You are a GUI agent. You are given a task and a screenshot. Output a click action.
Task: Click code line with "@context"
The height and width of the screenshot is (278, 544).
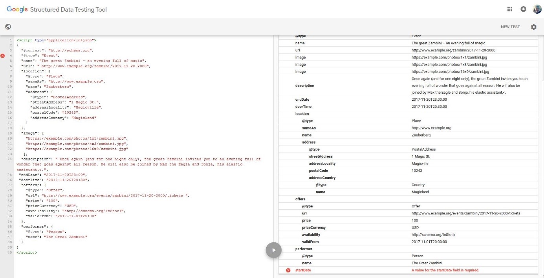58,50
